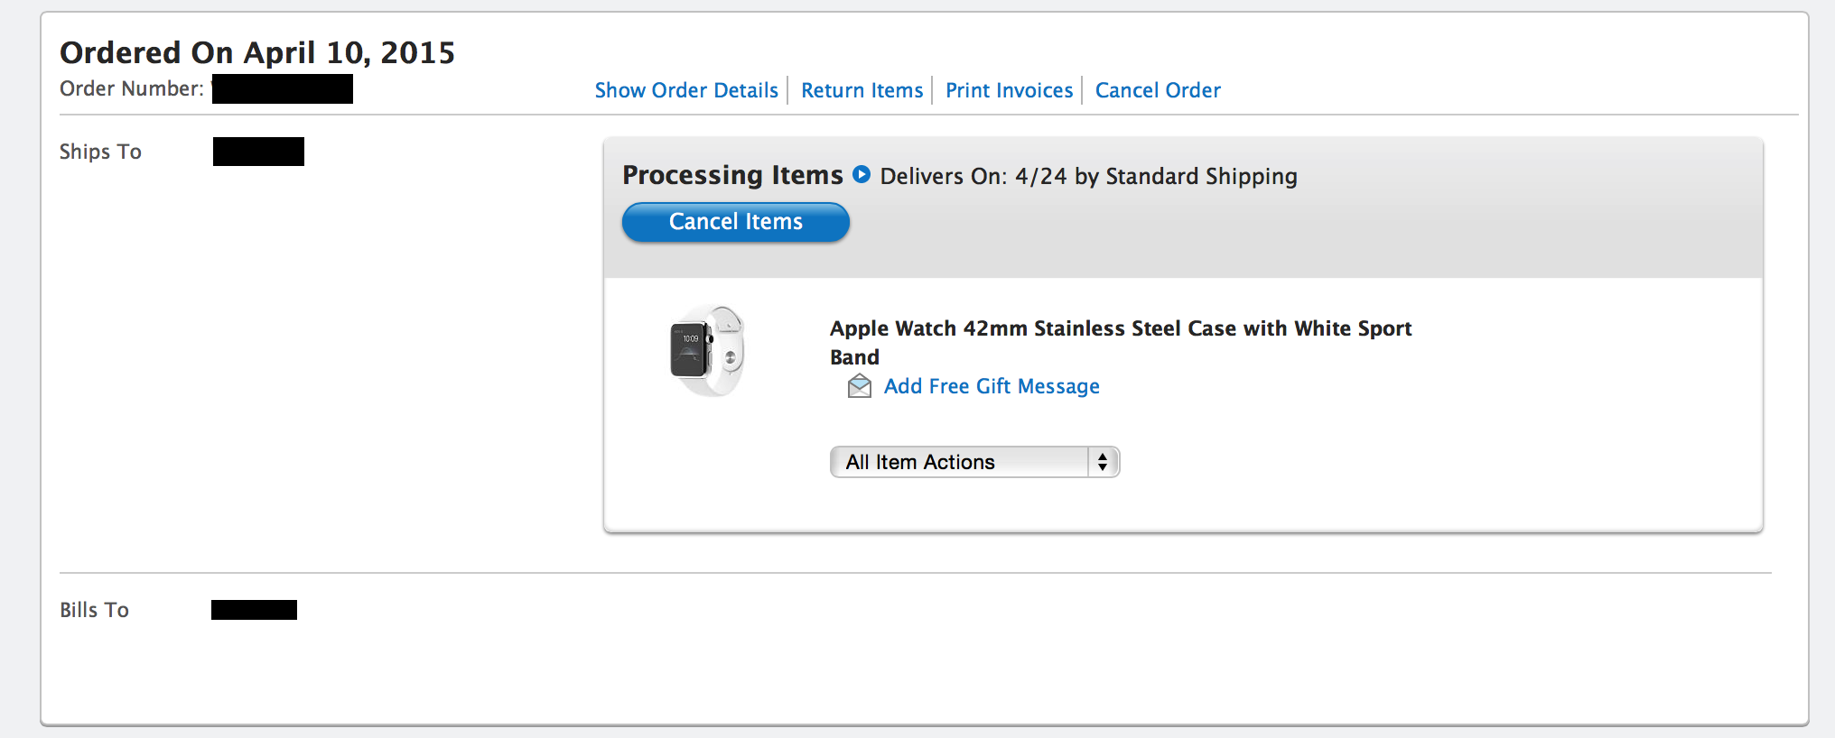Click the Bills To label
Image resolution: width=1835 pixels, height=738 pixels.
tap(94, 610)
